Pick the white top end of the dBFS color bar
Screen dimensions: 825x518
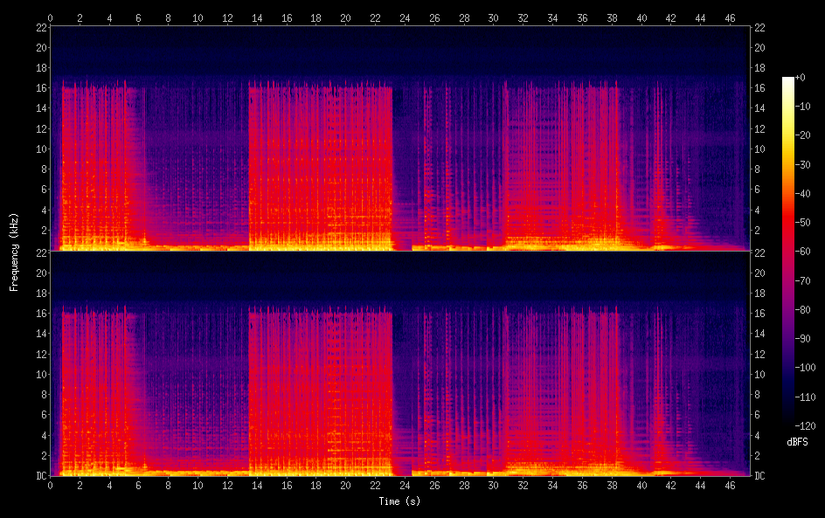[x=788, y=80]
